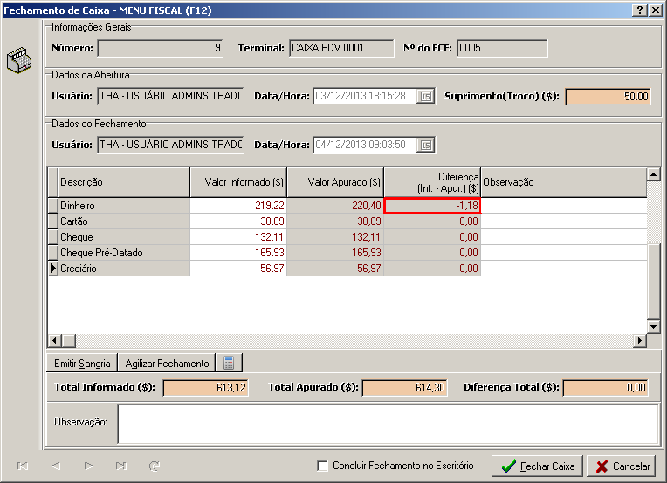Click the next record navigation arrow
This screenshot has width=667, height=483.
coord(88,466)
